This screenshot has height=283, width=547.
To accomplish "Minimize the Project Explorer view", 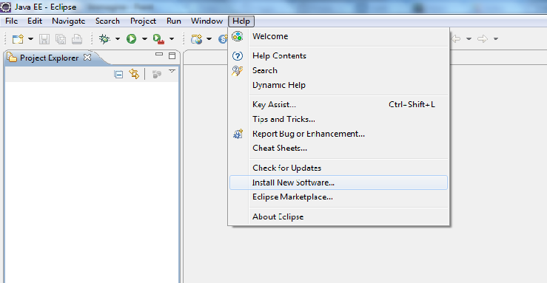I will click(159, 54).
